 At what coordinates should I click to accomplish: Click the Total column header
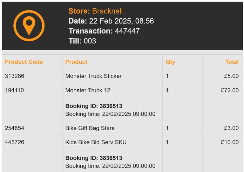232,62
